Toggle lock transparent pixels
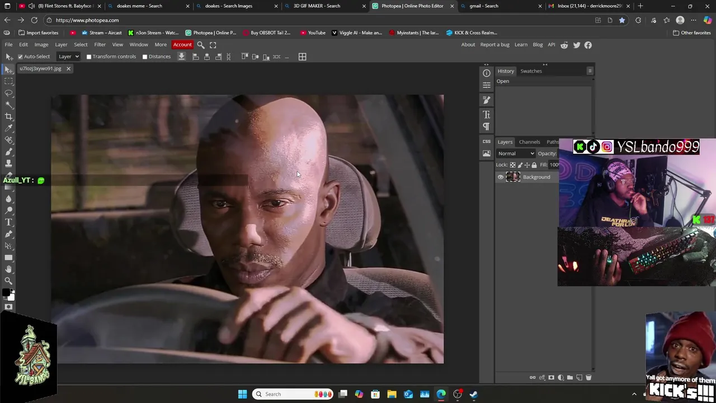 point(512,165)
